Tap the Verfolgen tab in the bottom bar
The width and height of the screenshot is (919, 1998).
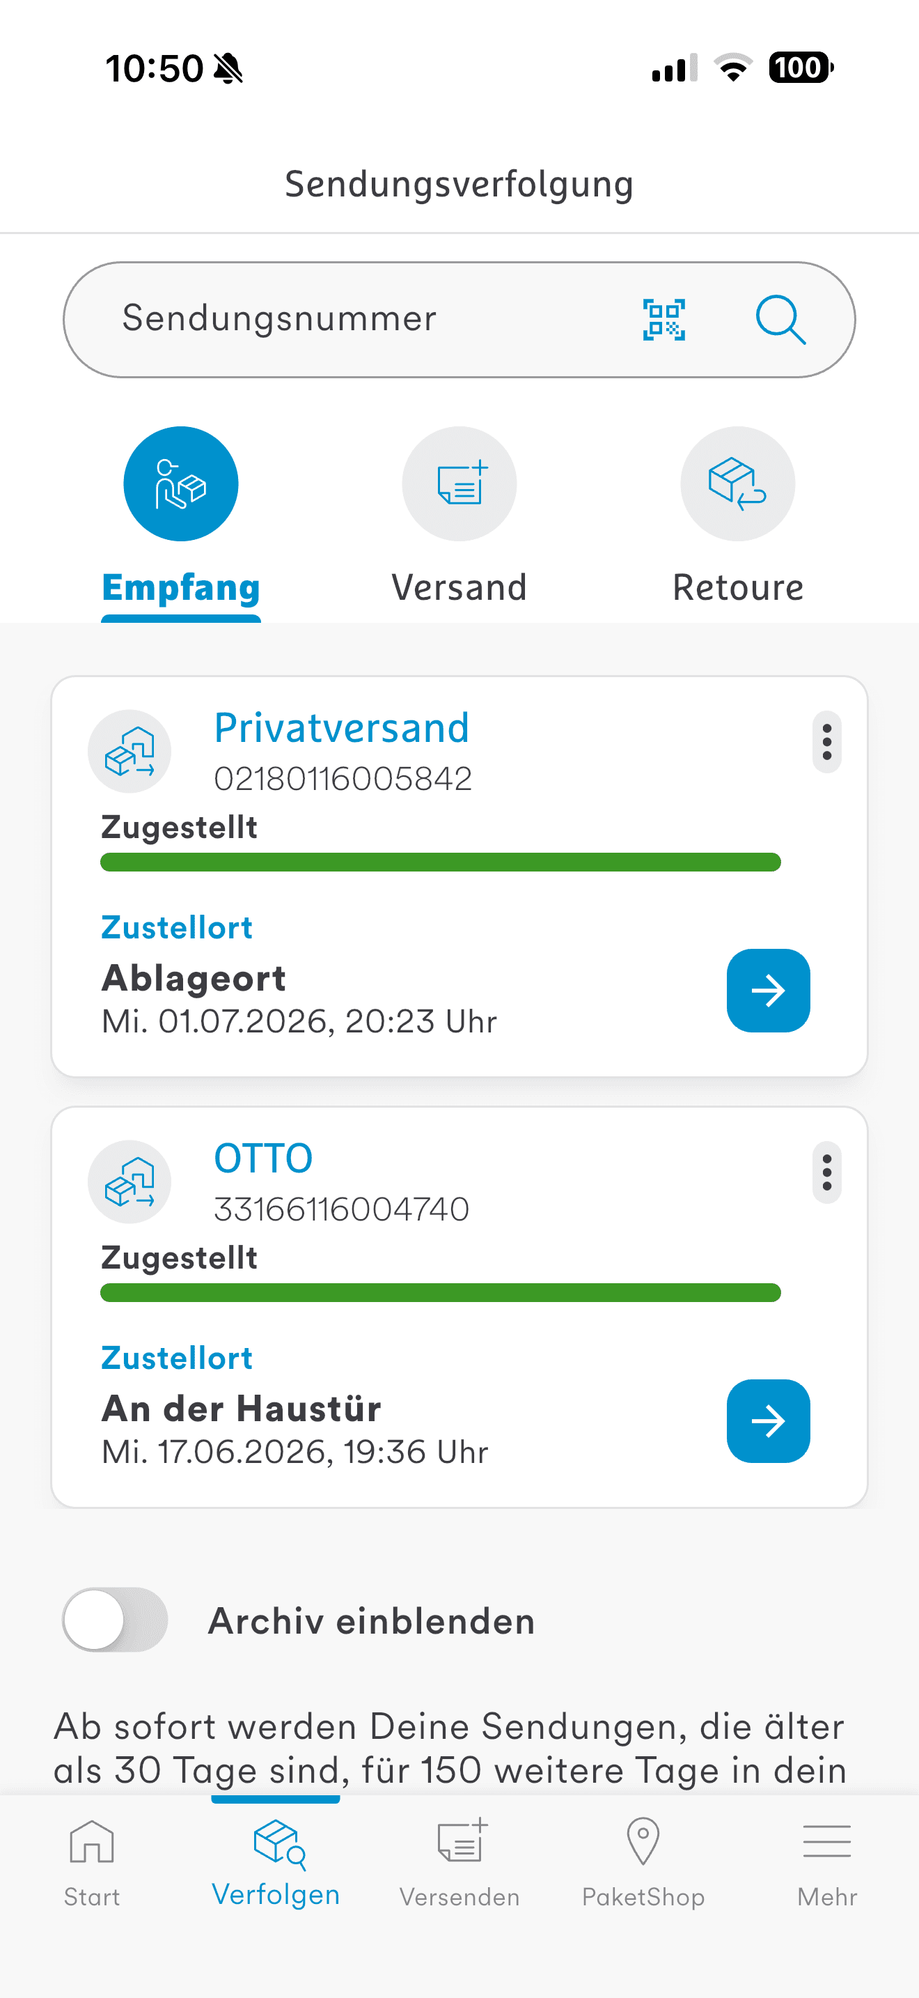coord(276,1863)
